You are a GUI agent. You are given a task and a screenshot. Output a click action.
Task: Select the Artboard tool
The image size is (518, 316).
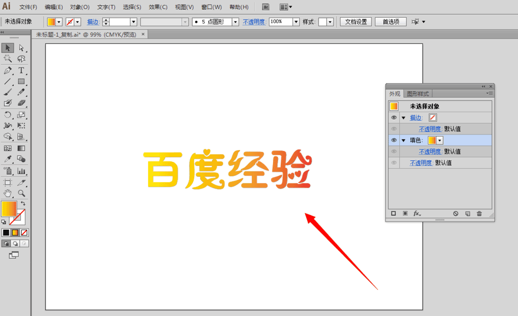click(8, 183)
